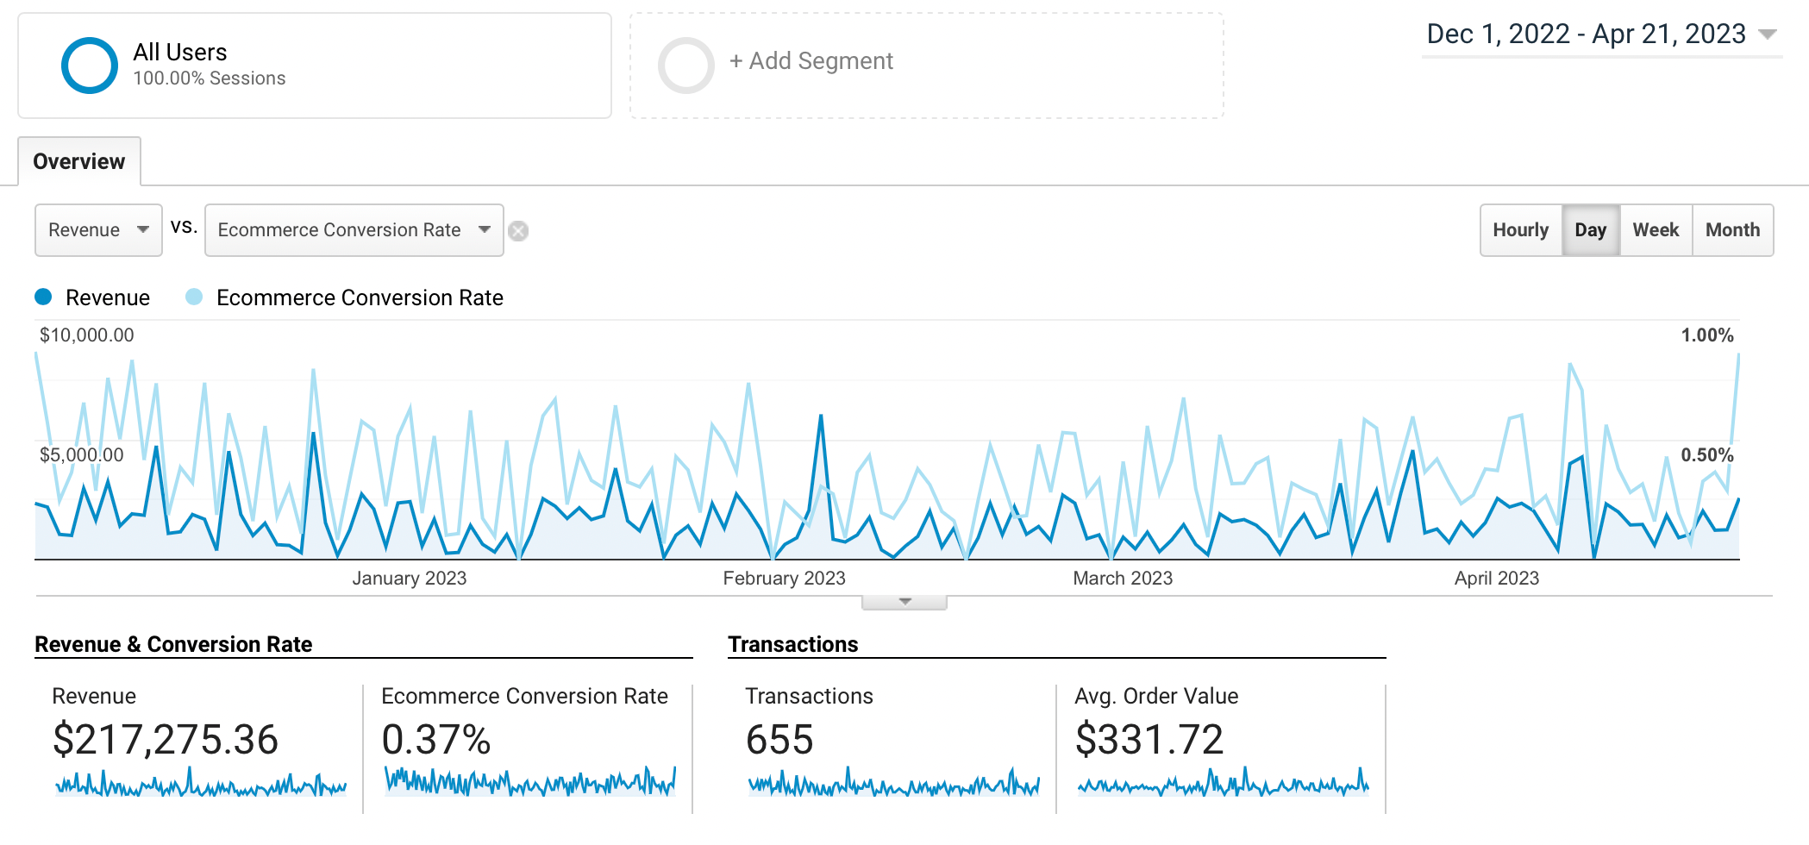The width and height of the screenshot is (1809, 845).
Task: Click the + Add Segment button
Action: pyautogui.click(x=811, y=61)
